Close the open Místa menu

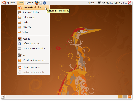coord(20,3)
